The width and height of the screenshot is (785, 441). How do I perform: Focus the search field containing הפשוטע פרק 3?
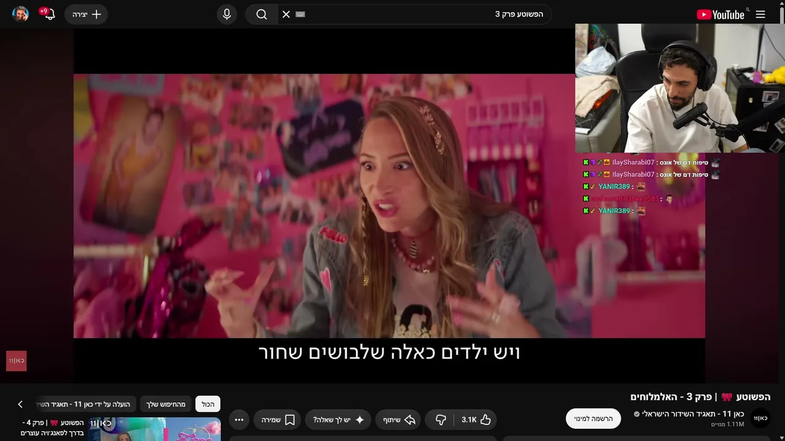coord(414,14)
